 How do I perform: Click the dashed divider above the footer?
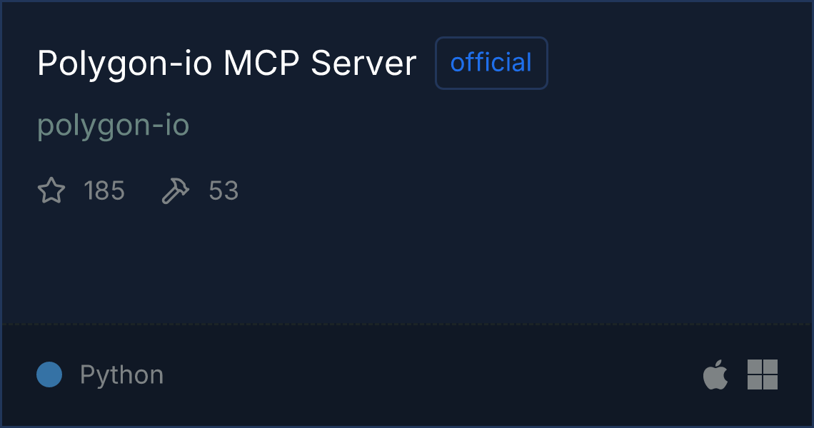[x=407, y=325]
